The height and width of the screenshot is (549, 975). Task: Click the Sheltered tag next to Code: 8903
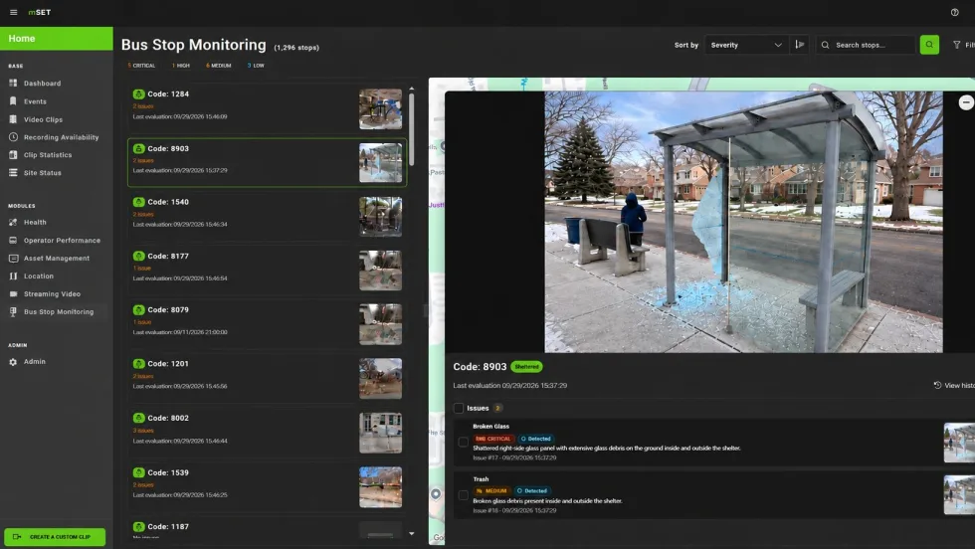click(526, 367)
